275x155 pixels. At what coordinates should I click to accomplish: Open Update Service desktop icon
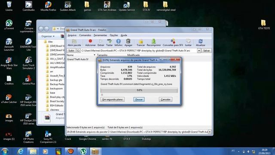[x=127, y=6]
